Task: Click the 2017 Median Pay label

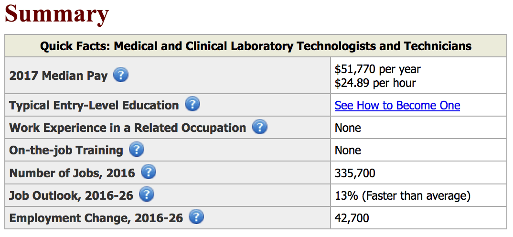Action: point(58,76)
